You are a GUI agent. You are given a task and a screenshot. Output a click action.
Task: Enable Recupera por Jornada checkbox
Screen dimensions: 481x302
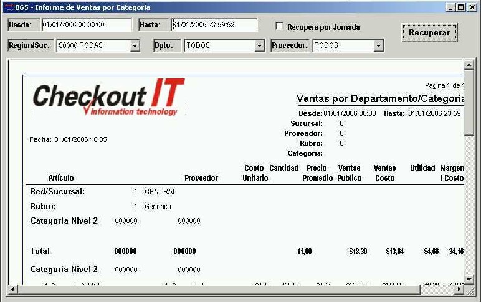280,27
